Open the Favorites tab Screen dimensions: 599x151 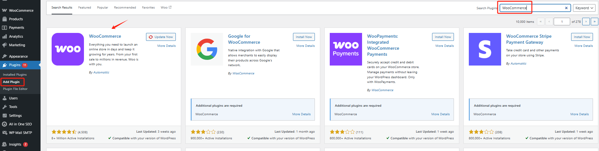click(x=148, y=8)
